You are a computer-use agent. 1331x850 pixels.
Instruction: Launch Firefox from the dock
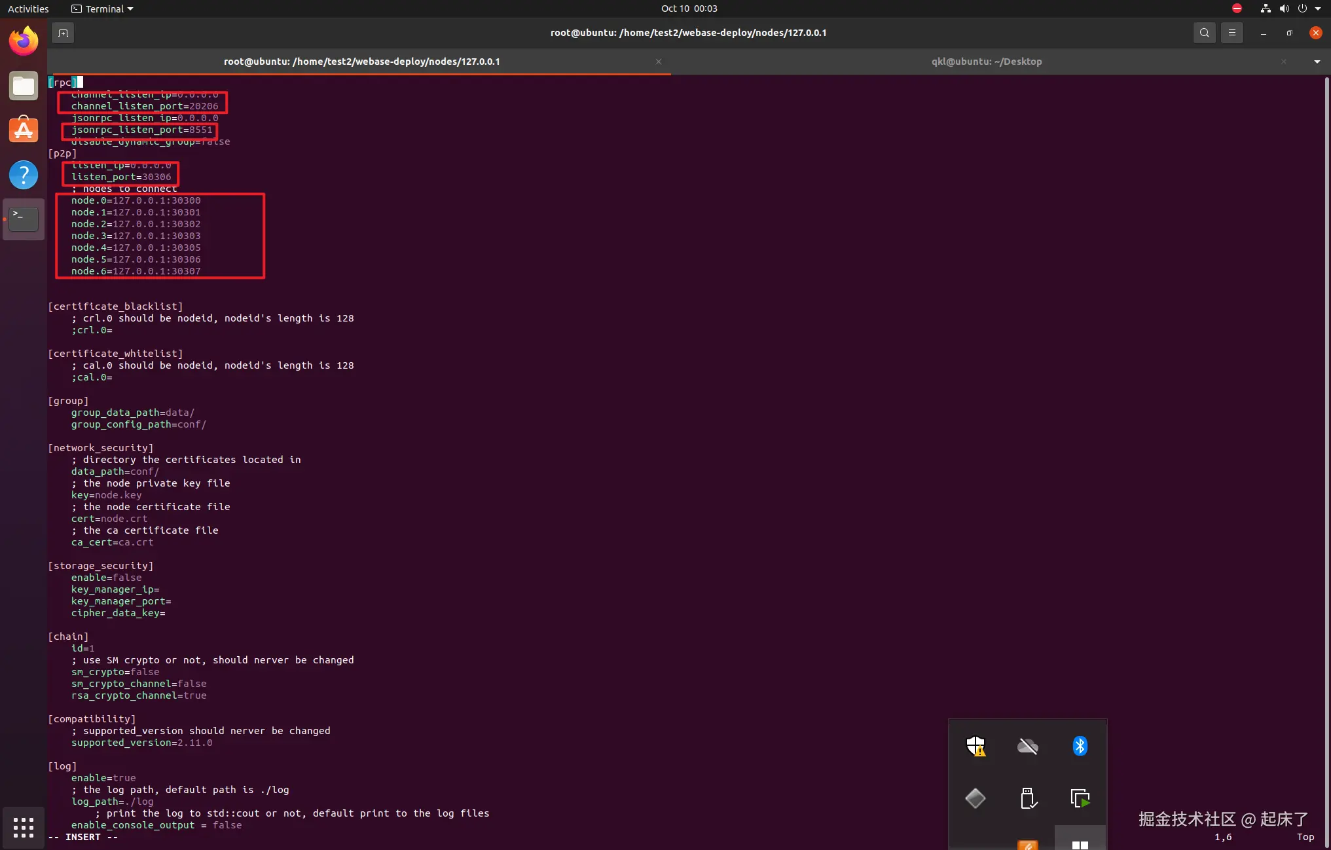point(24,41)
